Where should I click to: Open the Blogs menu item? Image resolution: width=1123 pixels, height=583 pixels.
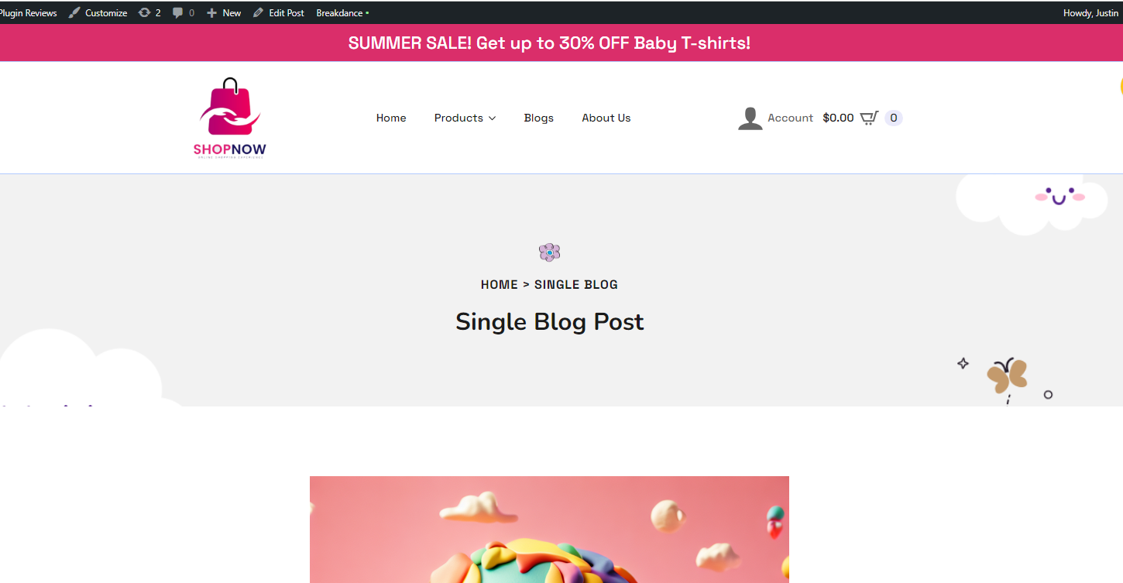(538, 118)
